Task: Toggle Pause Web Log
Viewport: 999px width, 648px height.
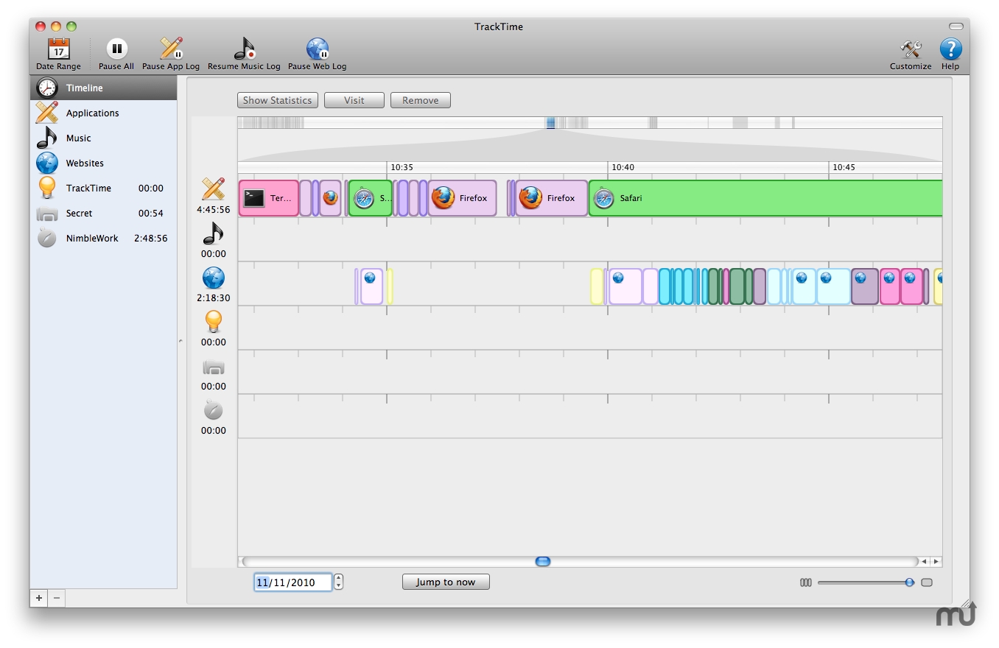Action: tap(317, 50)
